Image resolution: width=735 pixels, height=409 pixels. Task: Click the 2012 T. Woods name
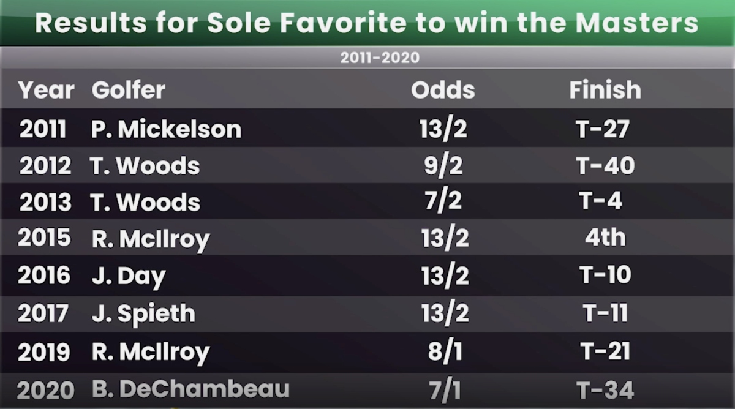pos(145,166)
